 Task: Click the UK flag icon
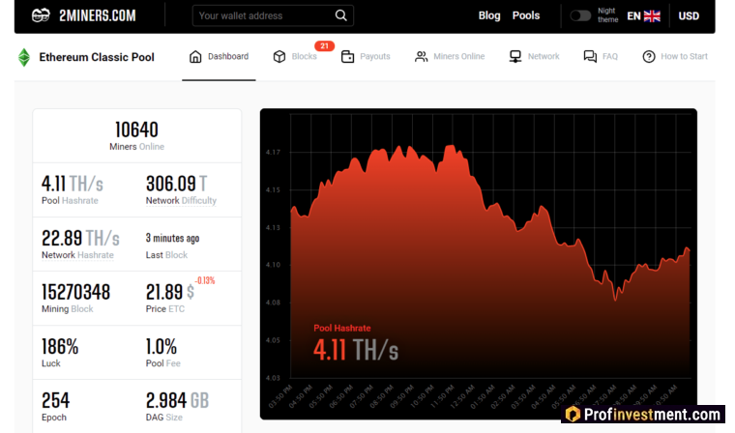[652, 15]
